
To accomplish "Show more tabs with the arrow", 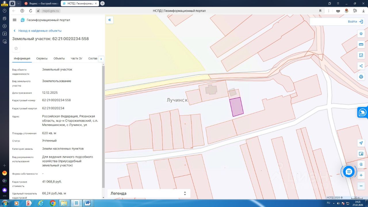I will (101, 59).
